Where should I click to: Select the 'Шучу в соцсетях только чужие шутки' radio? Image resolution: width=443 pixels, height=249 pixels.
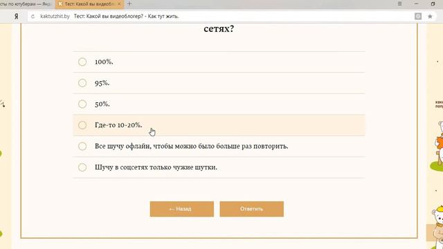tap(82, 167)
